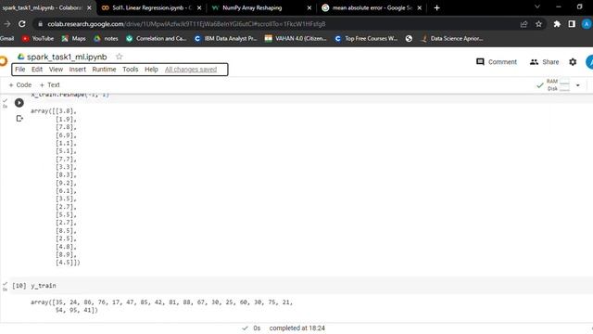Run the x_train reshape cell

19,103
